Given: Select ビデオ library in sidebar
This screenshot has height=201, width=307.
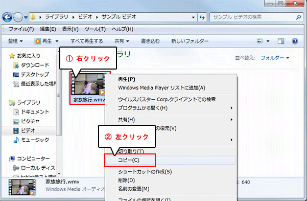Looking at the screenshot, I should tap(28, 130).
